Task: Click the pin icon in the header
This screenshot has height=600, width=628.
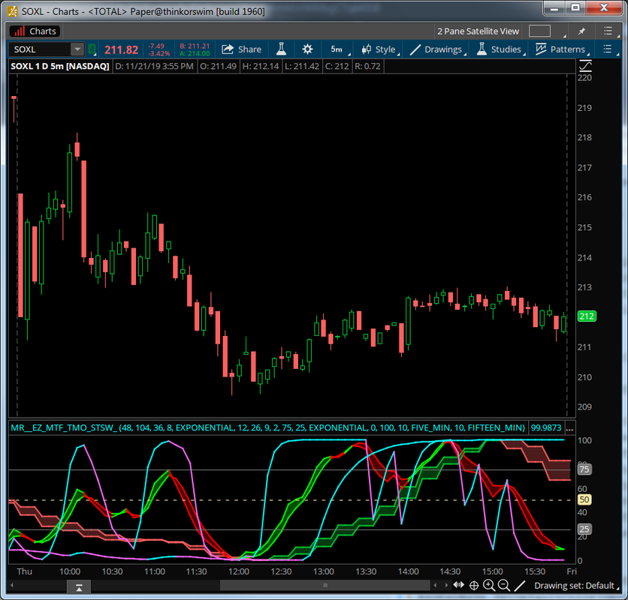Action: (x=581, y=31)
